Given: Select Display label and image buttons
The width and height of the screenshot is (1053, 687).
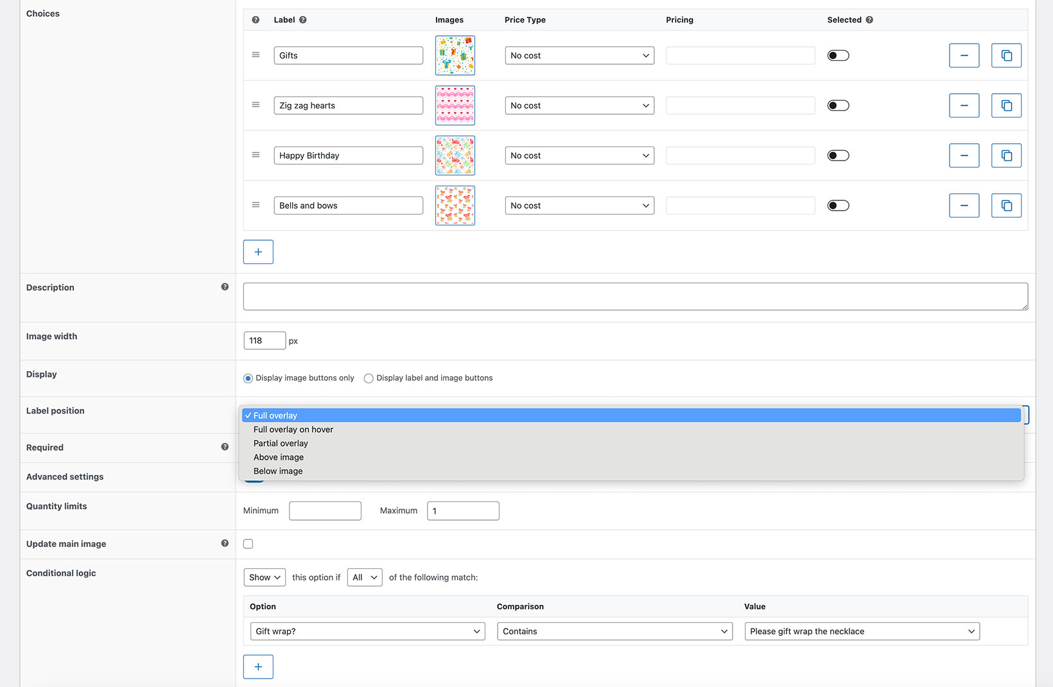Looking at the screenshot, I should tap(369, 379).
